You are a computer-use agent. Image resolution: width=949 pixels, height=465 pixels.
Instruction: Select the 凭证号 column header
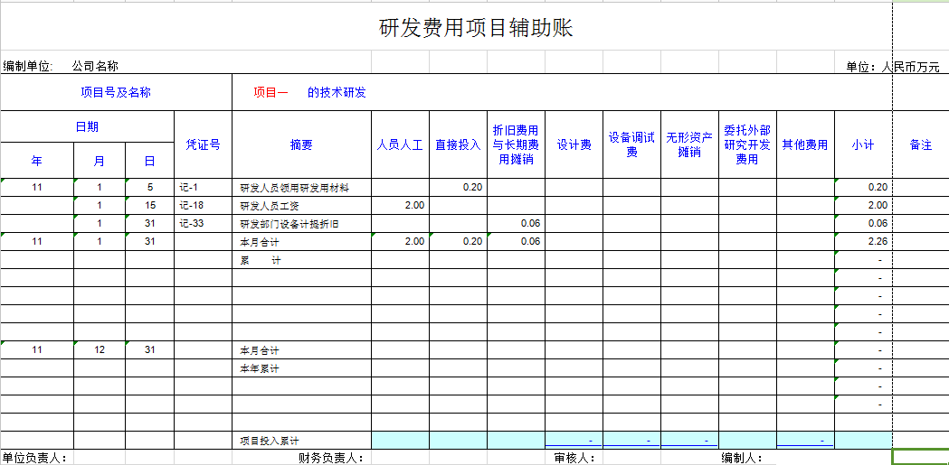[203, 144]
